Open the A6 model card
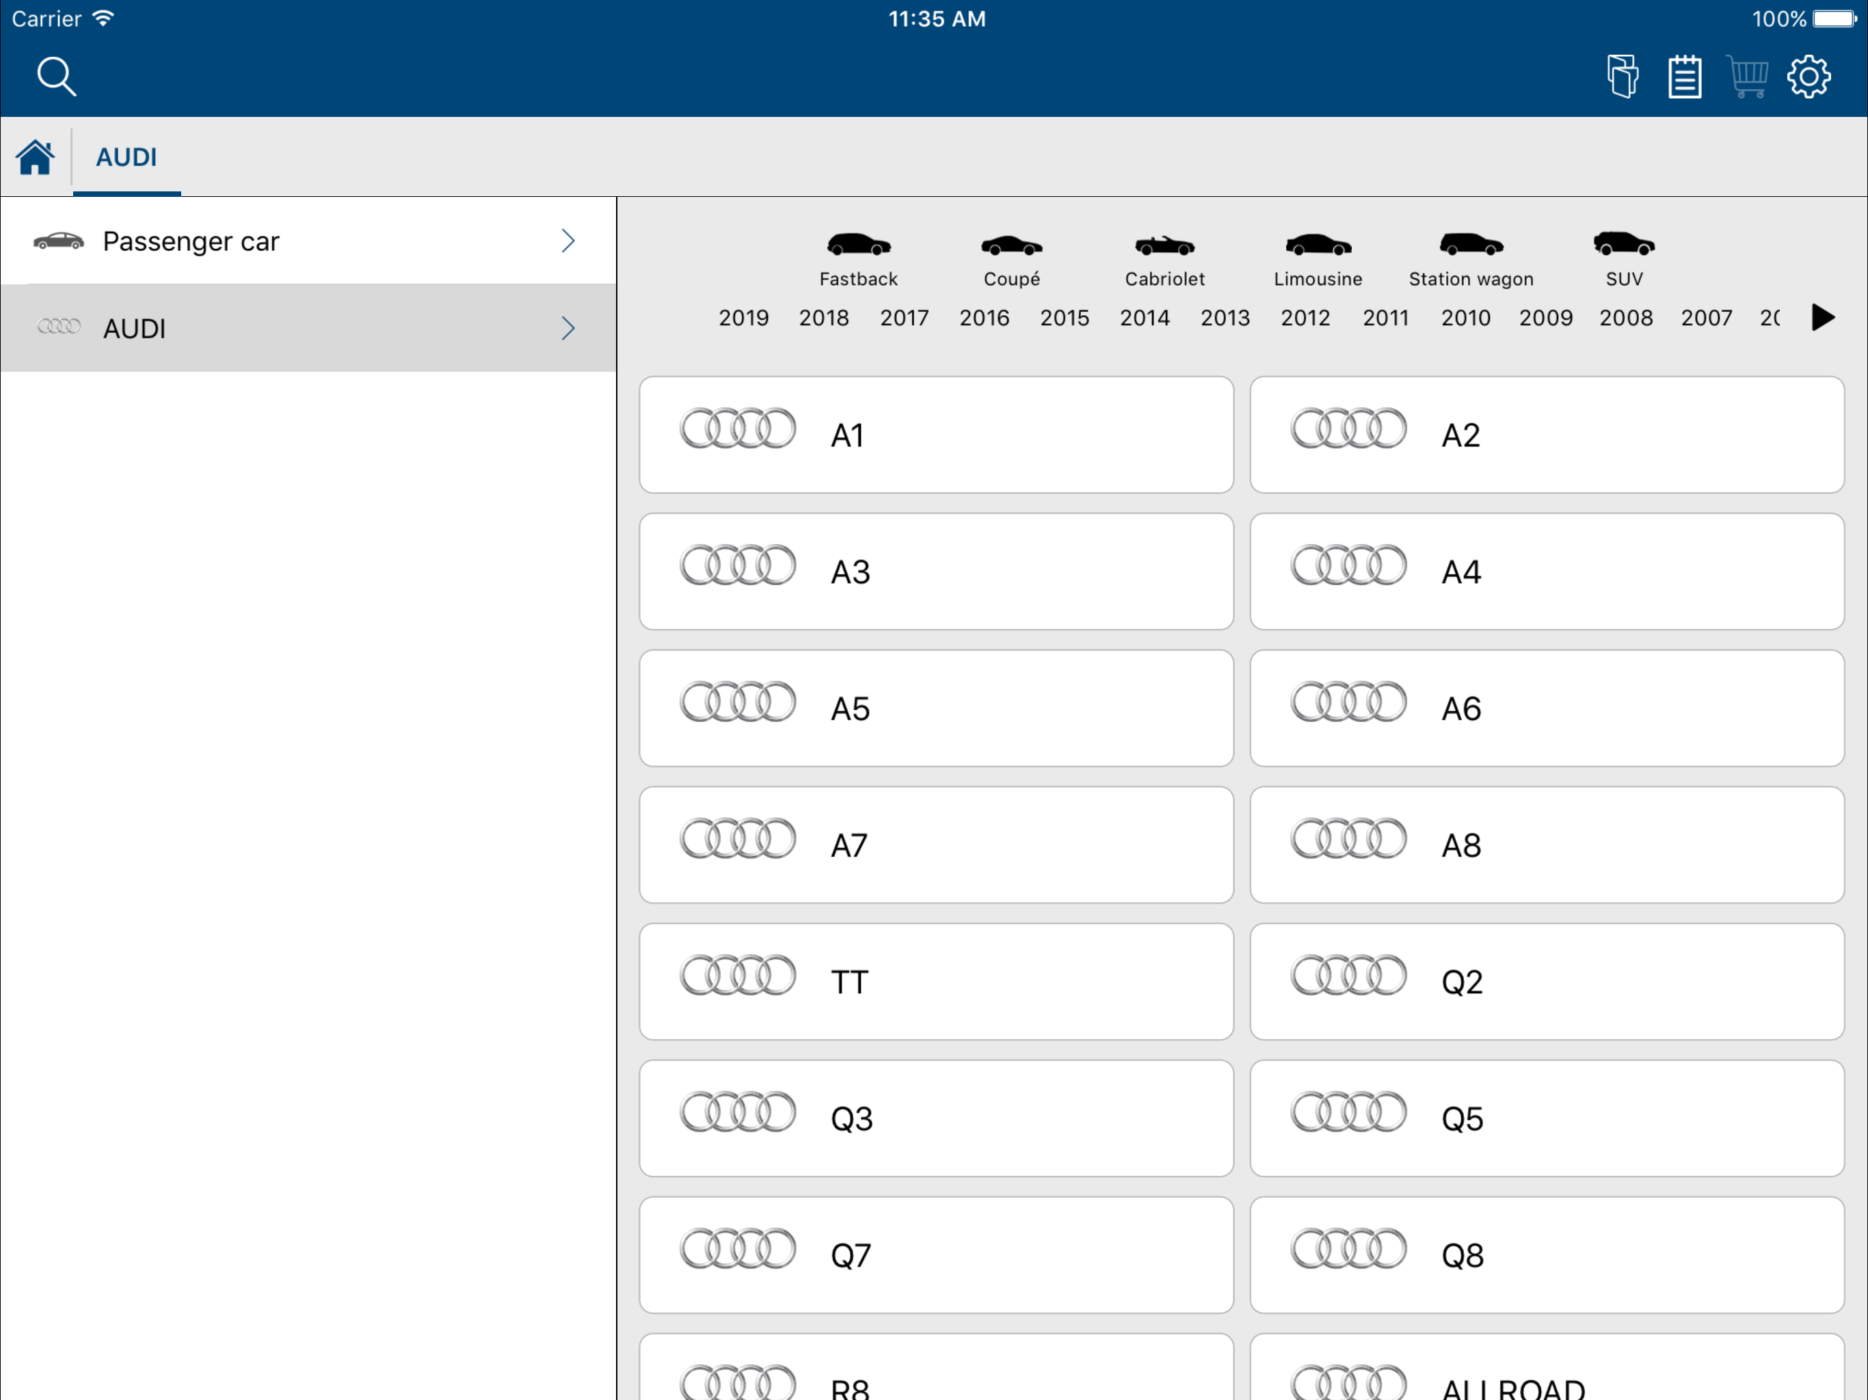 point(1546,708)
